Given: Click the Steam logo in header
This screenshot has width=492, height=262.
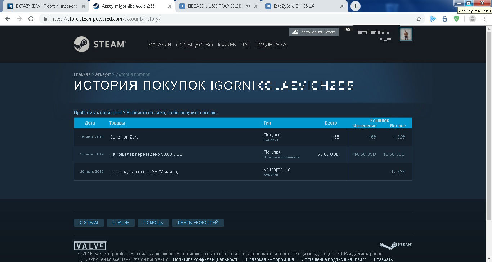Looking at the screenshot, I should 100,44.
